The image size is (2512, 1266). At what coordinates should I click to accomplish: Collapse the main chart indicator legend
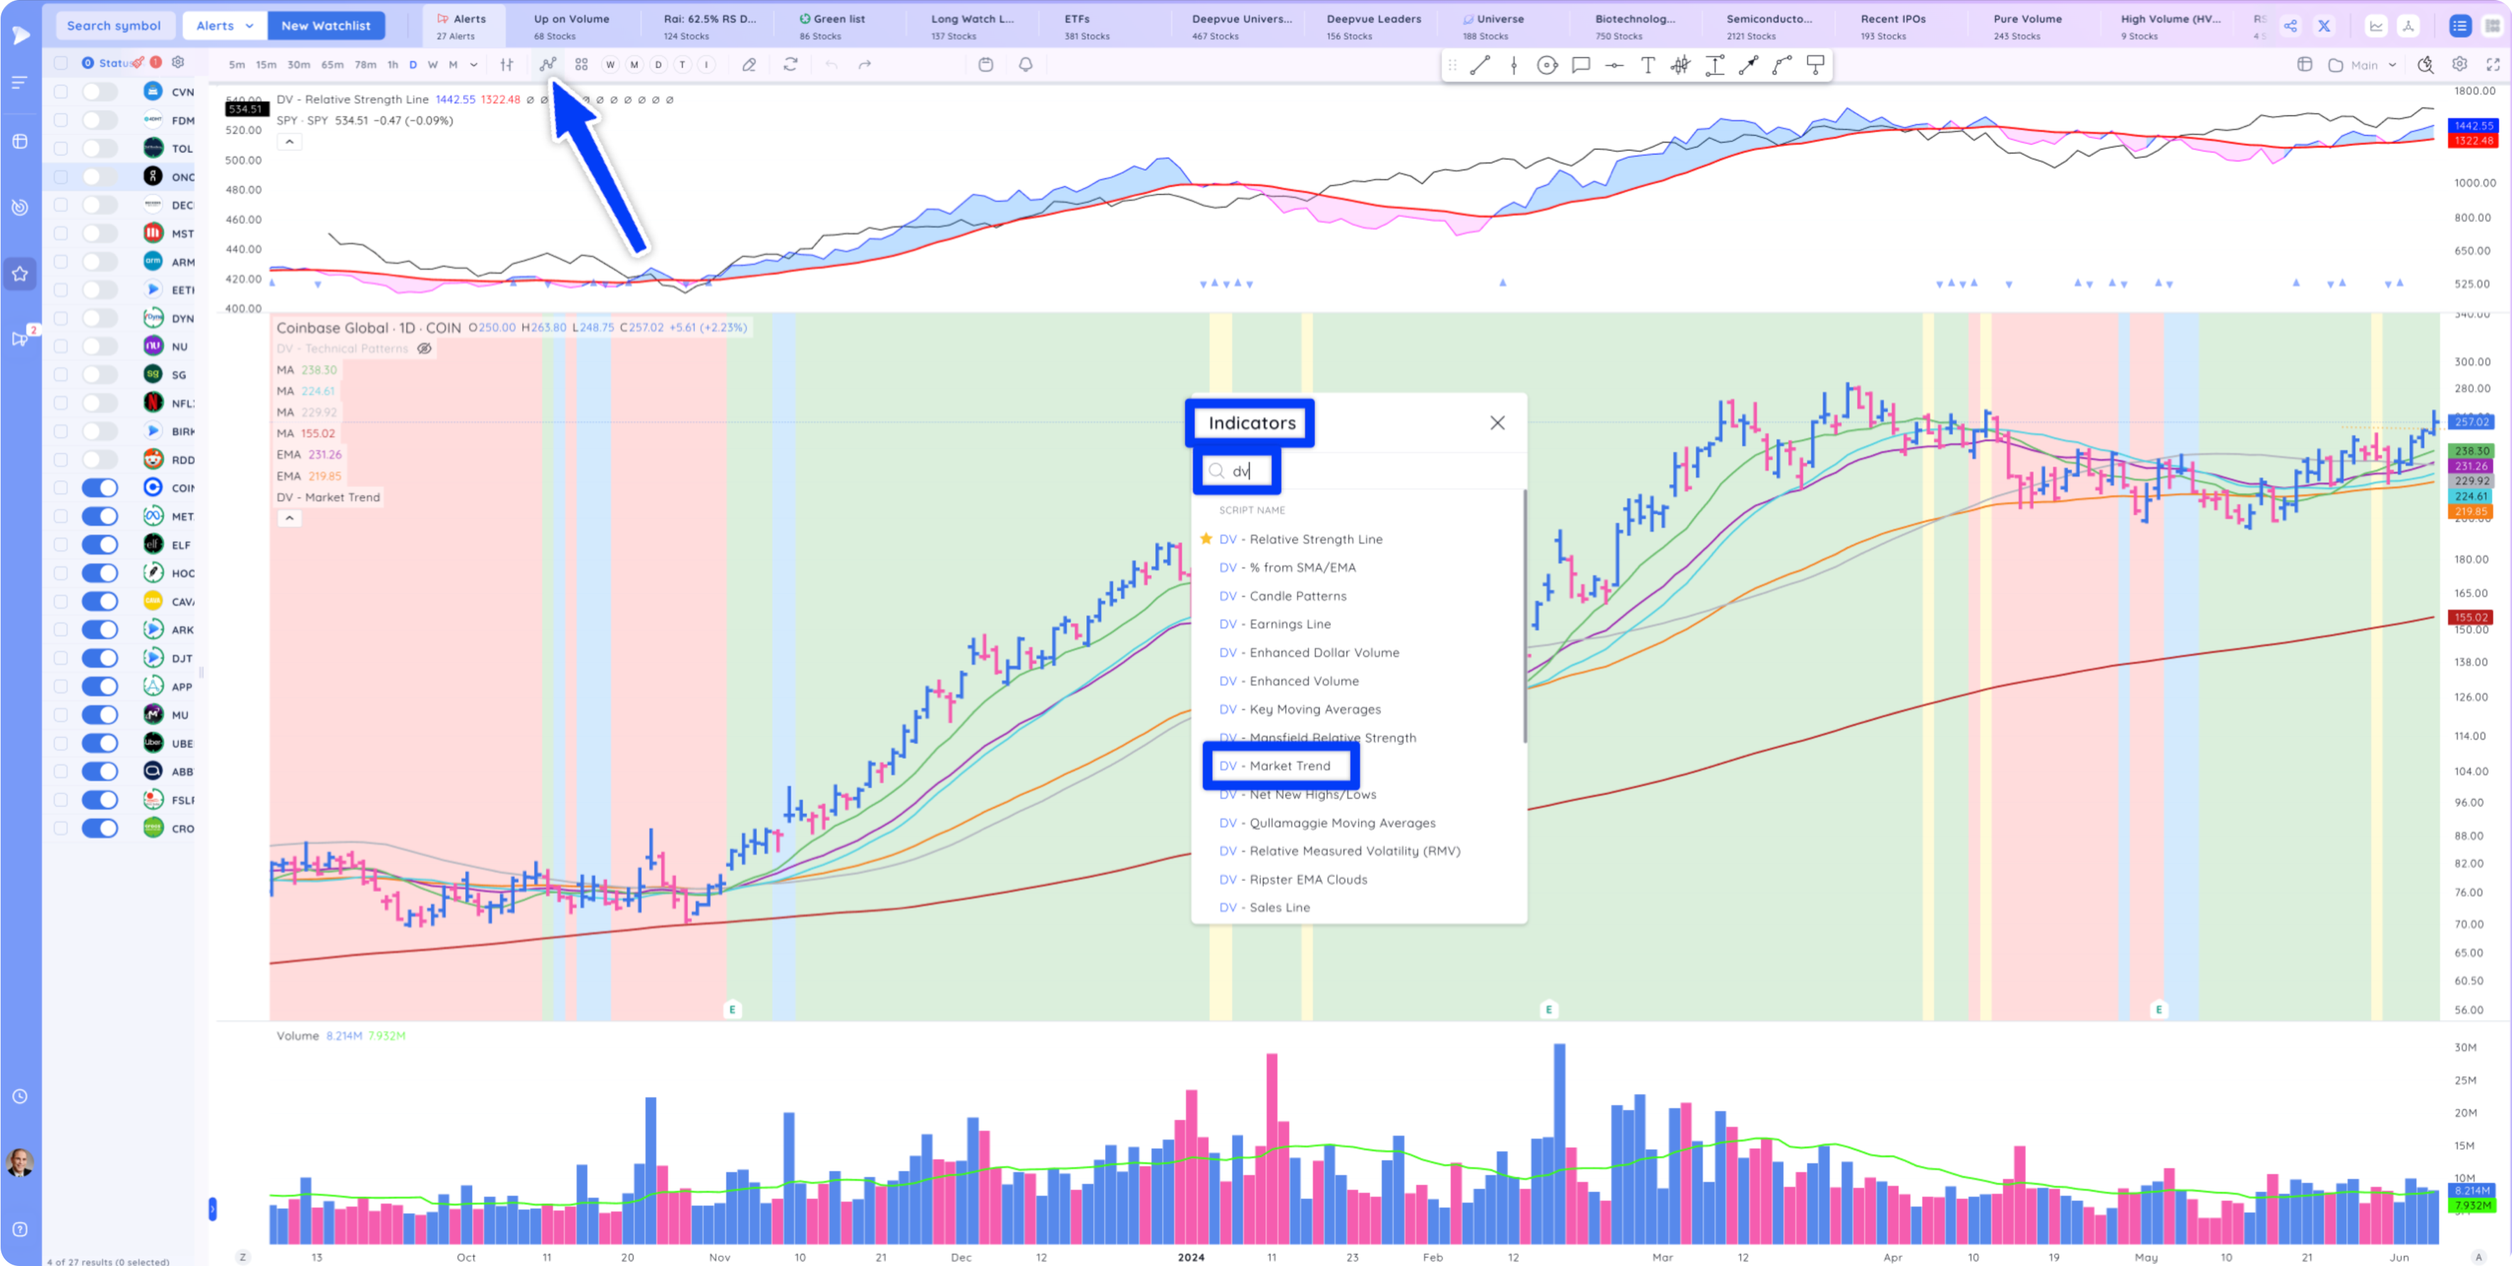coord(289,518)
